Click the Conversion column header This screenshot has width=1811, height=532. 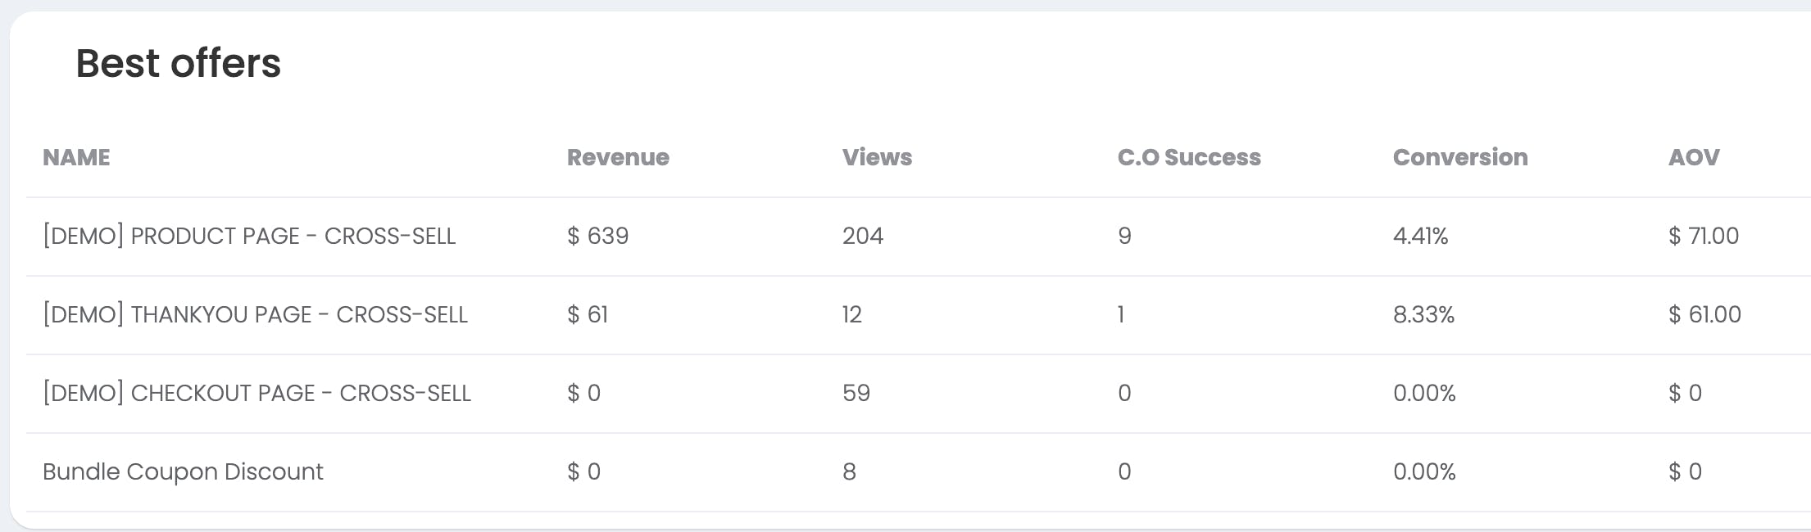click(1460, 157)
